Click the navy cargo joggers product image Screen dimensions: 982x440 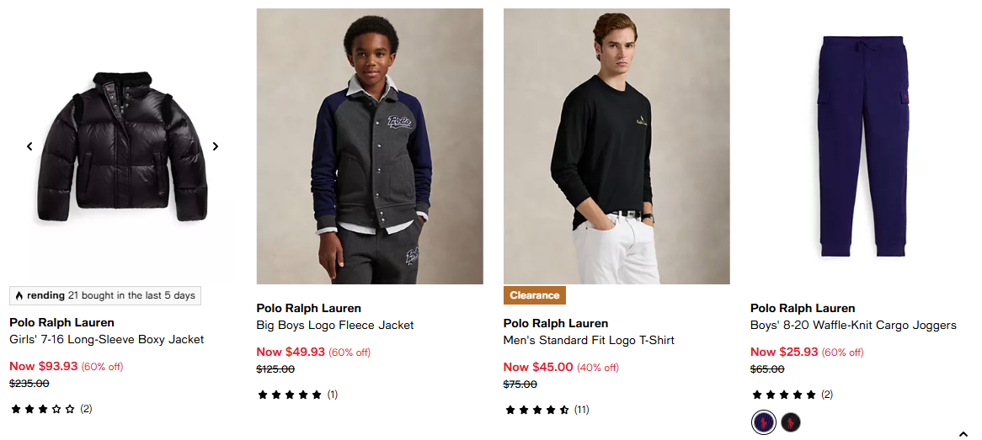point(864,146)
